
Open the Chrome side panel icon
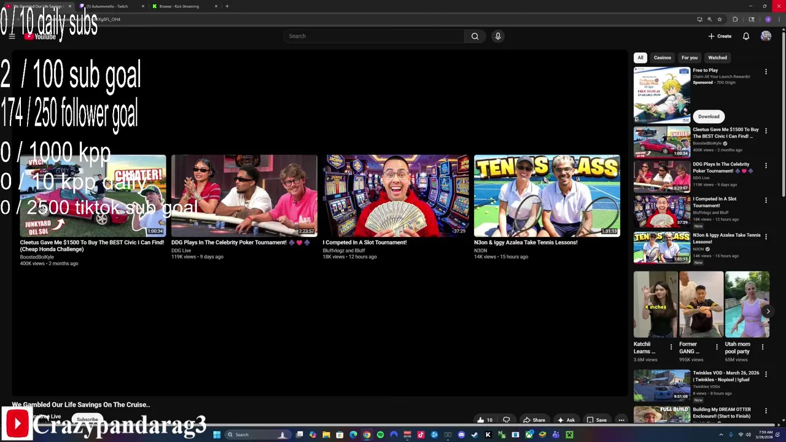tap(751, 19)
